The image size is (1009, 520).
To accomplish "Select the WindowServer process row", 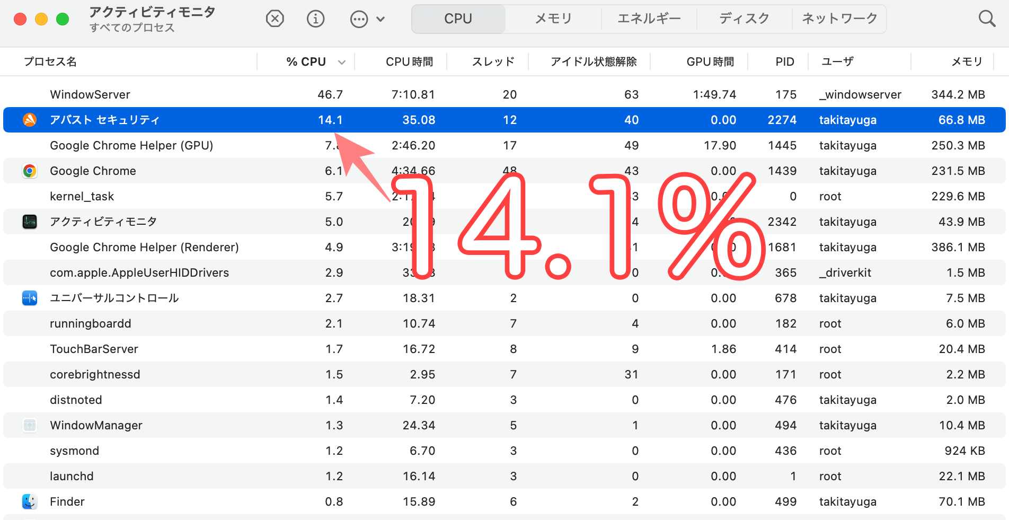I will pyautogui.click(x=504, y=94).
